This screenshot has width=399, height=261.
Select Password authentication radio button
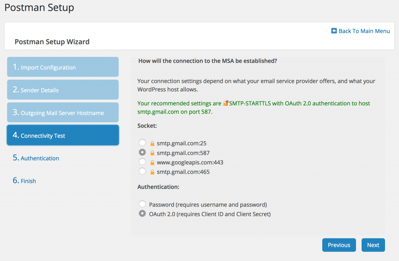(142, 204)
